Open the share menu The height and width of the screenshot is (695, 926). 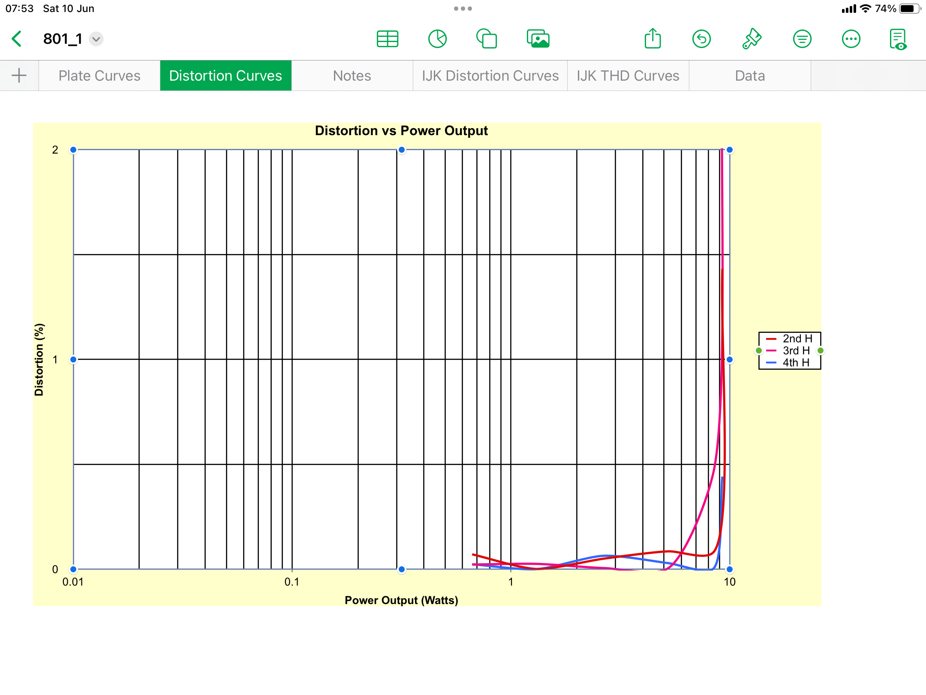[653, 38]
